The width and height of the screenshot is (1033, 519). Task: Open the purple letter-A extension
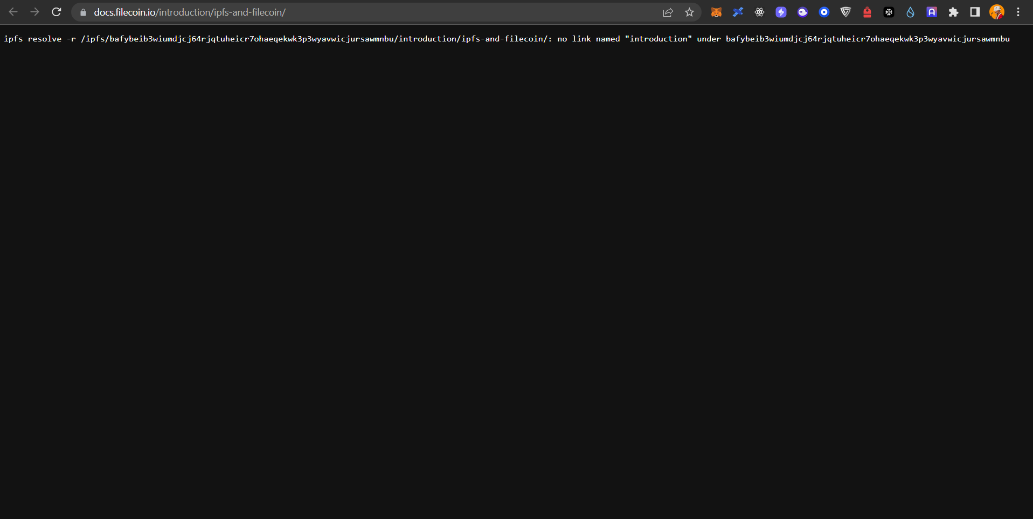click(x=932, y=12)
